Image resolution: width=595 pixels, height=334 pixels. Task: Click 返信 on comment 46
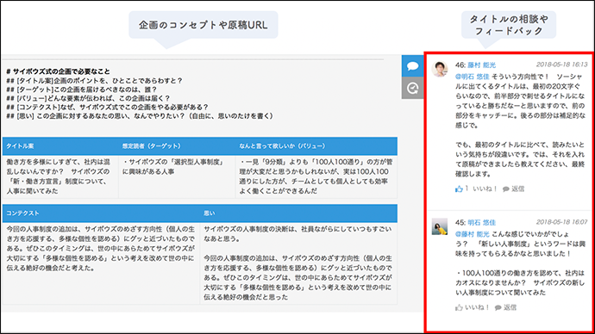(x=518, y=189)
